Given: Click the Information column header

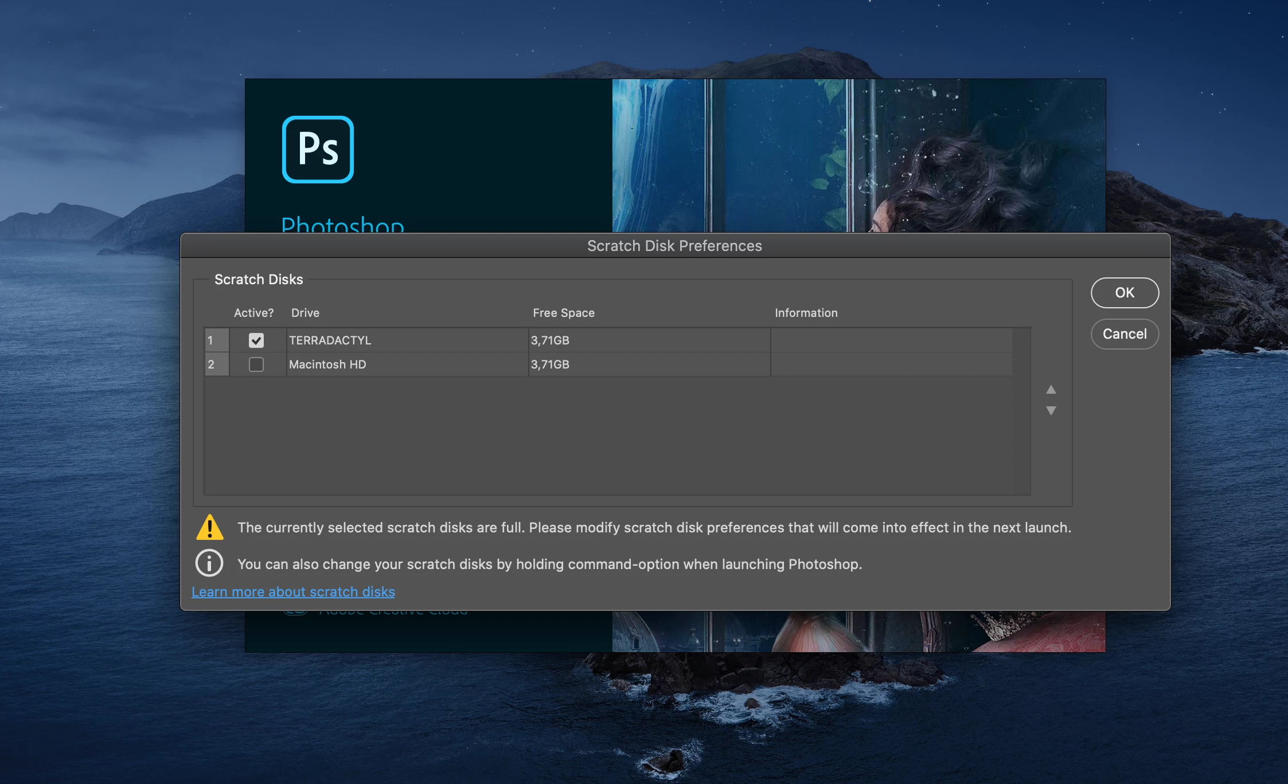Looking at the screenshot, I should click(x=806, y=313).
